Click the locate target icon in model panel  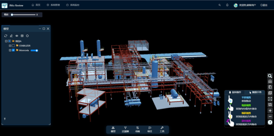click(27, 36)
